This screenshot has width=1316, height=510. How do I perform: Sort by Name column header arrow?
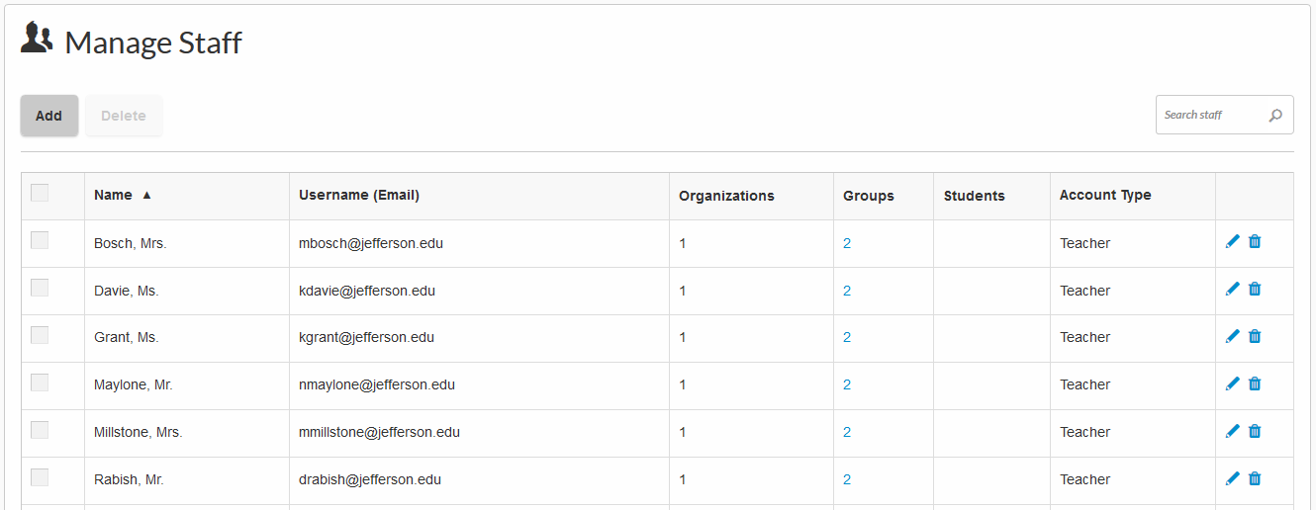coord(146,196)
